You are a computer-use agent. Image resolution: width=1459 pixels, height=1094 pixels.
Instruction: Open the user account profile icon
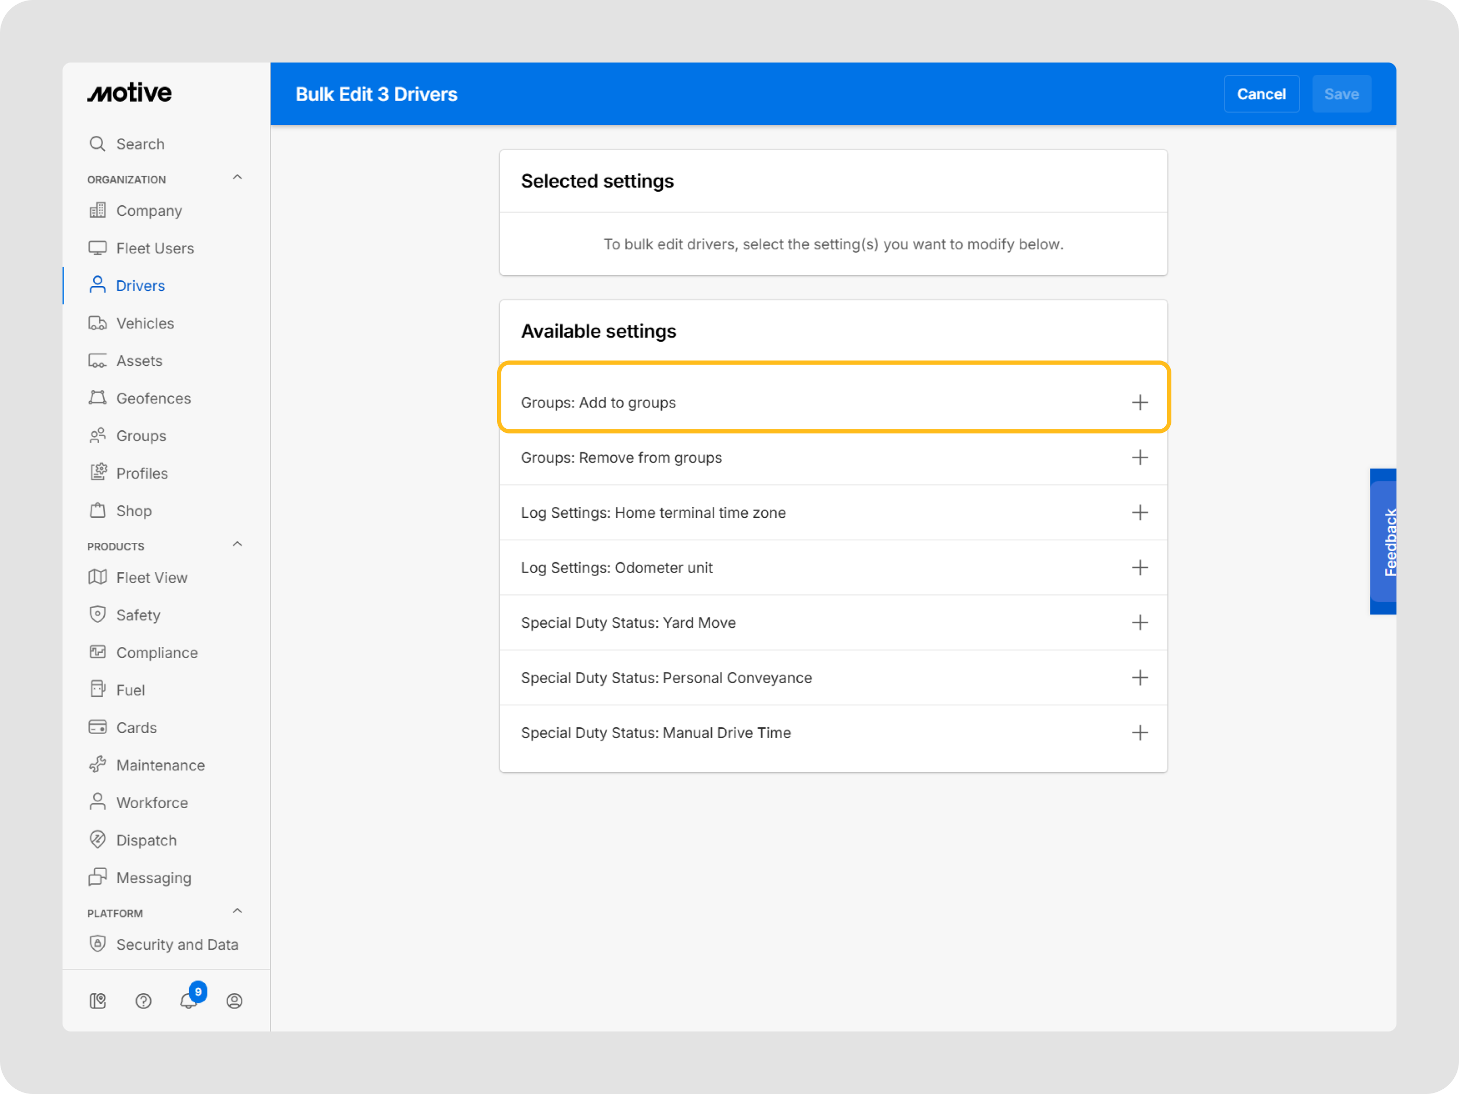(x=234, y=1000)
